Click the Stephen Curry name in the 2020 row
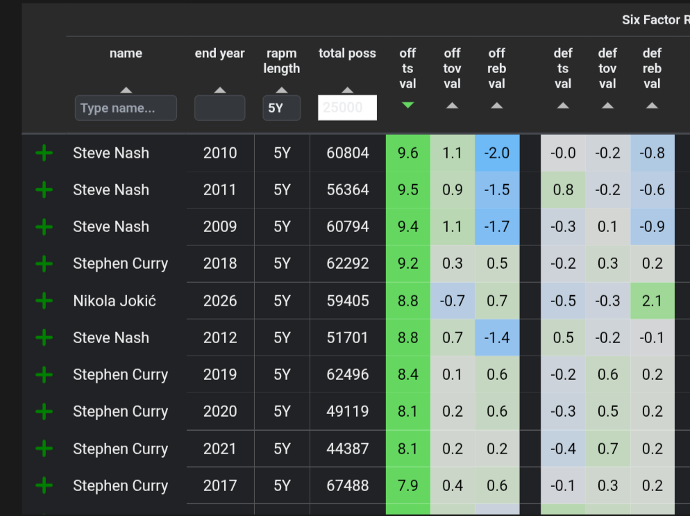The image size is (690, 516). (121, 411)
